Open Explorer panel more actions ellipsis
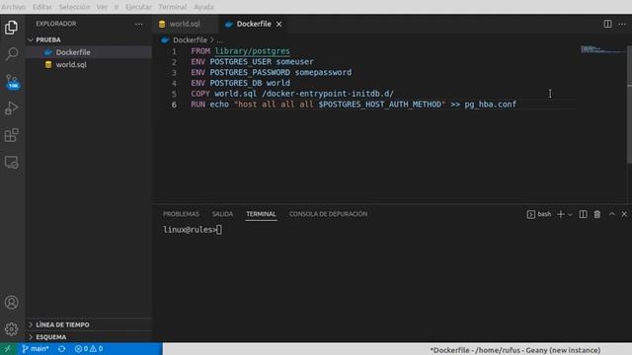This screenshot has height=355, width=632. tap(139, 24)
